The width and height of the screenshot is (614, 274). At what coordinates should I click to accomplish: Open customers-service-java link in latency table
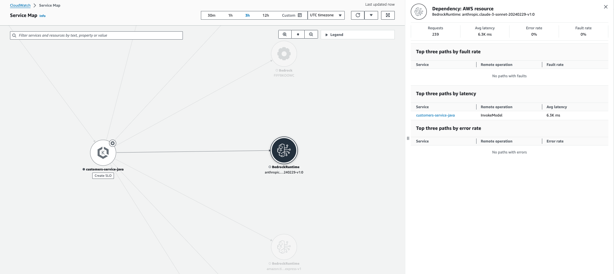point(435,115)
